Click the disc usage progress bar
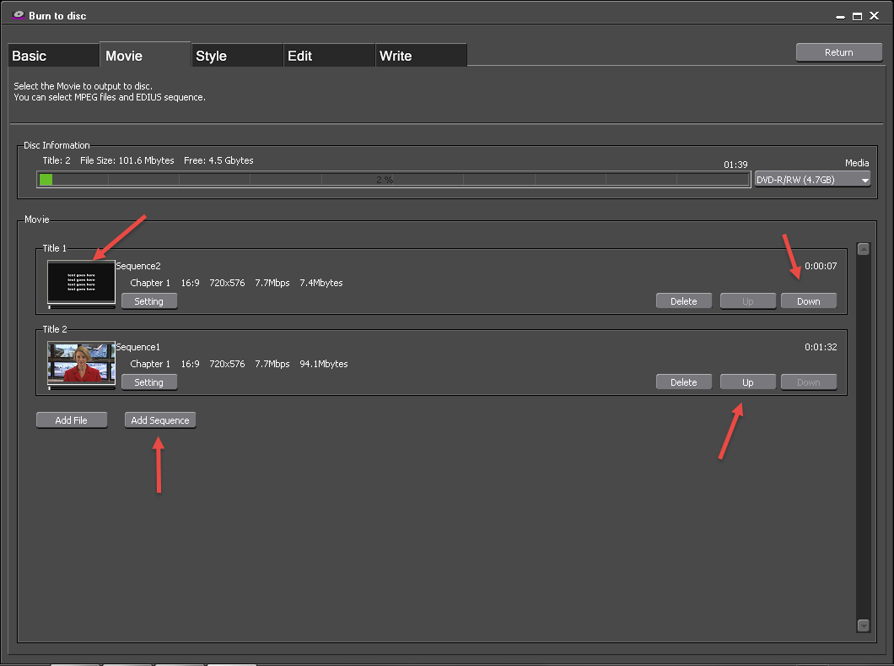 [393, 180]
